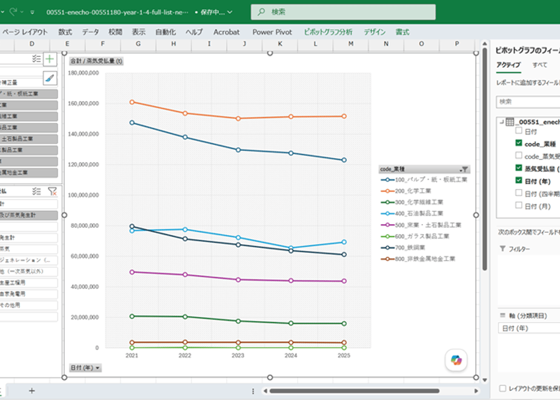Open the Copilot icon on chart
This screenshot has height=400, width=560.
(456, 360)
